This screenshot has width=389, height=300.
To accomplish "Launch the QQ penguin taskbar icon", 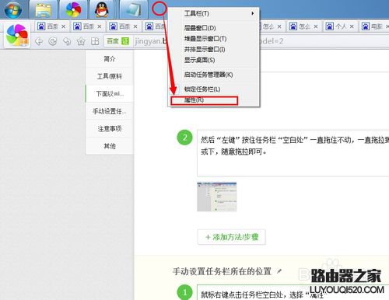I will tap(101, 9).
